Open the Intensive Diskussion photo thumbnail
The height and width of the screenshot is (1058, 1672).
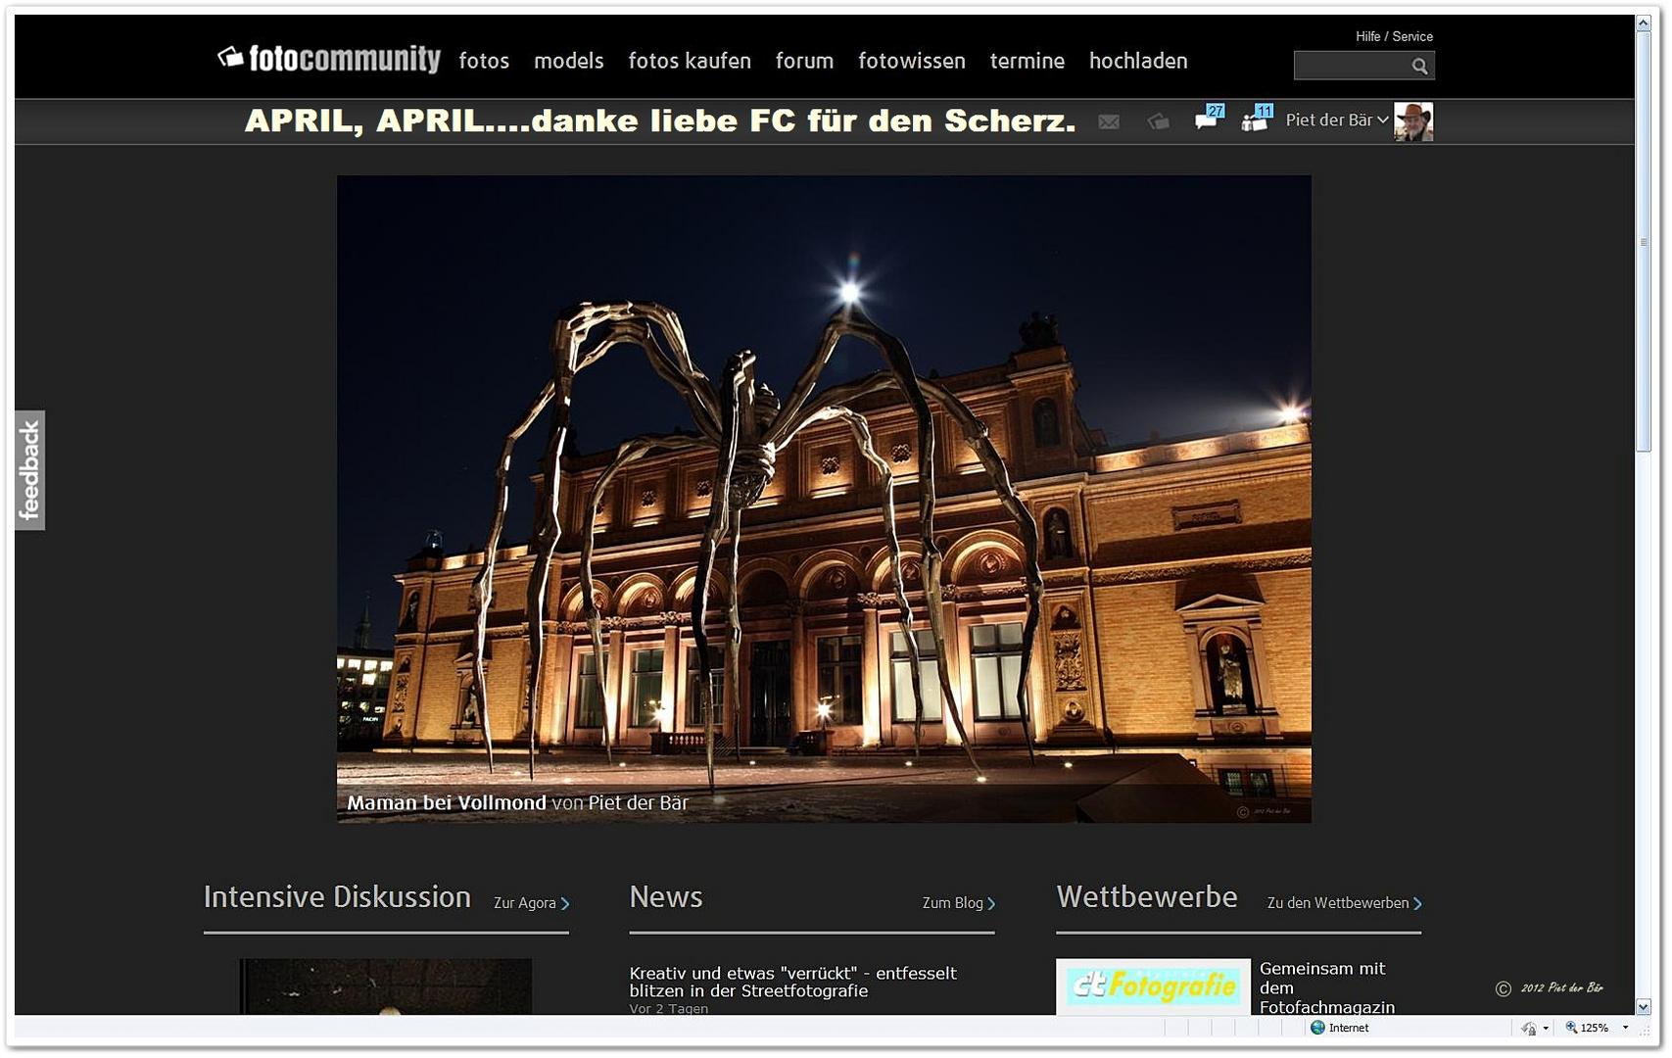click(x=386, y=986)
